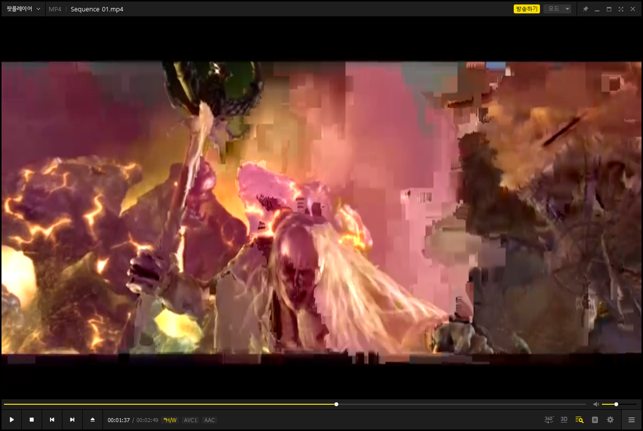Open a file with the eject icon
Screen dimensions: 643x431
point(93,420)
